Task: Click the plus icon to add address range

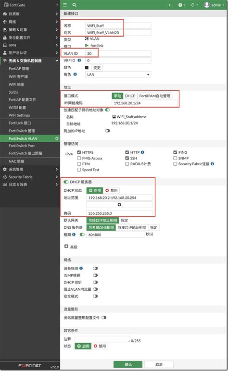Action: pos(119,204)
